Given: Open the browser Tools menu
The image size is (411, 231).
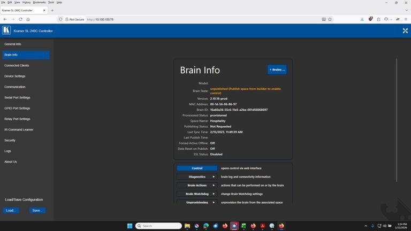Looking at the screenshot, I should click(51, 2).
